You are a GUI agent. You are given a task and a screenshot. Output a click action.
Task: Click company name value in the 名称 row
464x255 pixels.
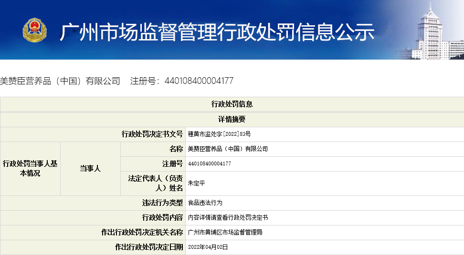(x=228, y=149)
